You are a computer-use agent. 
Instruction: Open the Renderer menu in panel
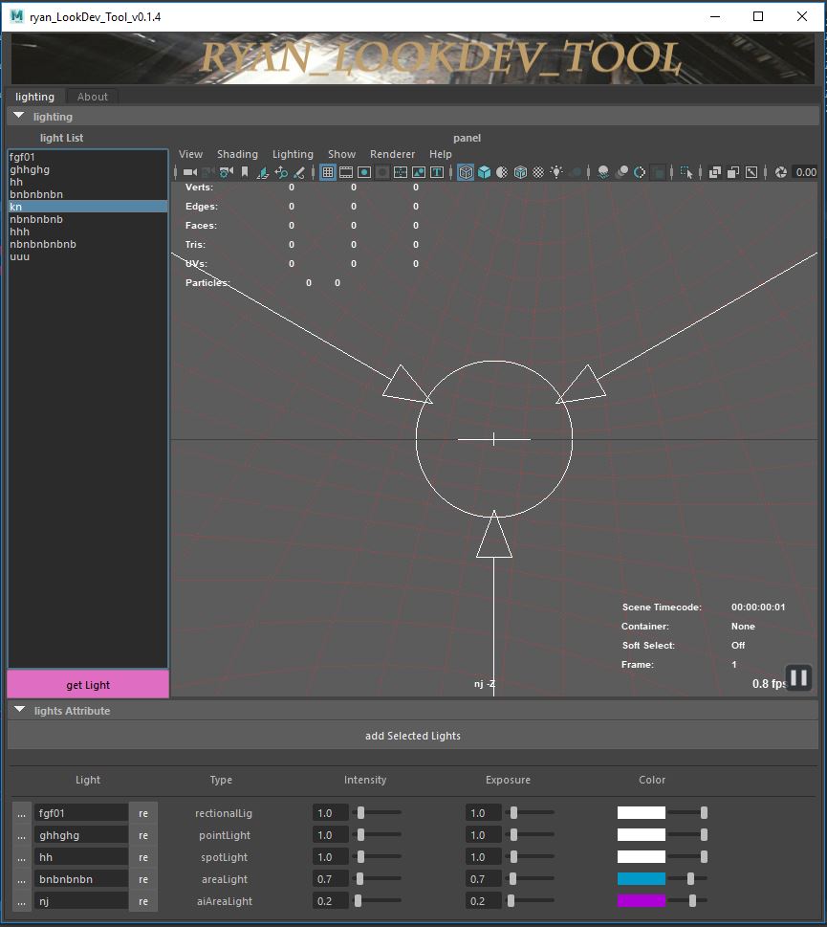click(x=392, y=154)
